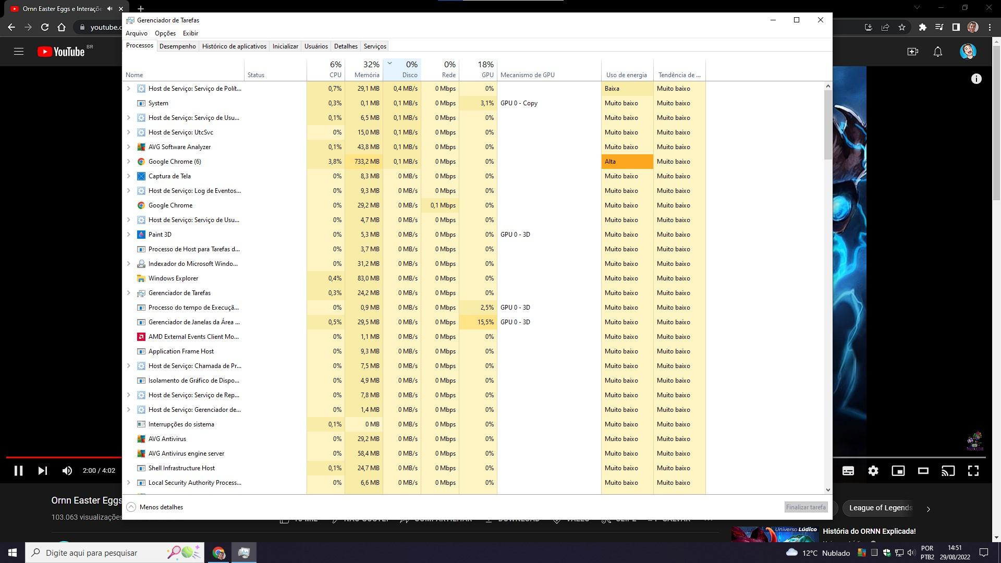The width and height of the screenshot is (1001, 563).
Task: Open YouTube player settings gear
Action: (x=873, y=471)
